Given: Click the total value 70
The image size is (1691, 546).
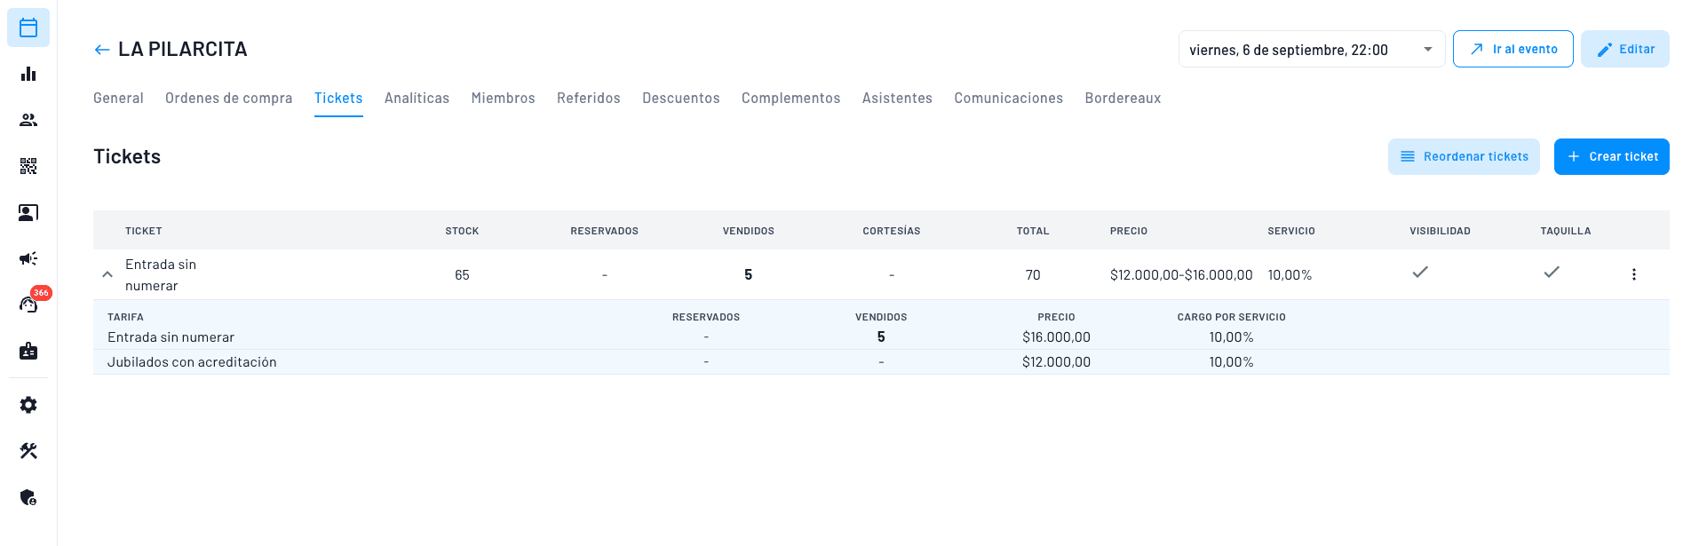Looking at the screenshot, I should (1033, 275).
